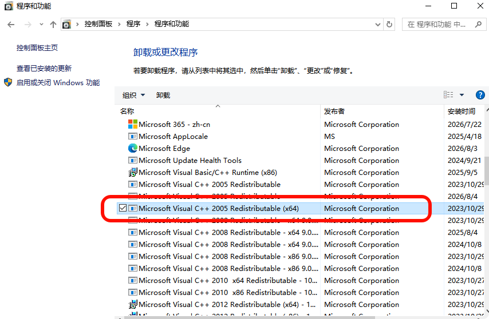The height and width of the screenshot is (319, 489).
Task: Select Microsoft AppLocale entry name
Action: pyautogui.click(x=173, y=136)
